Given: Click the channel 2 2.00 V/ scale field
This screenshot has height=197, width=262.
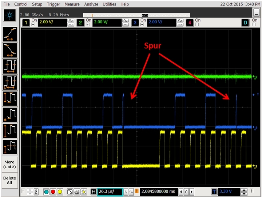Looking at the screenshot, I should [x=107, y=23].
